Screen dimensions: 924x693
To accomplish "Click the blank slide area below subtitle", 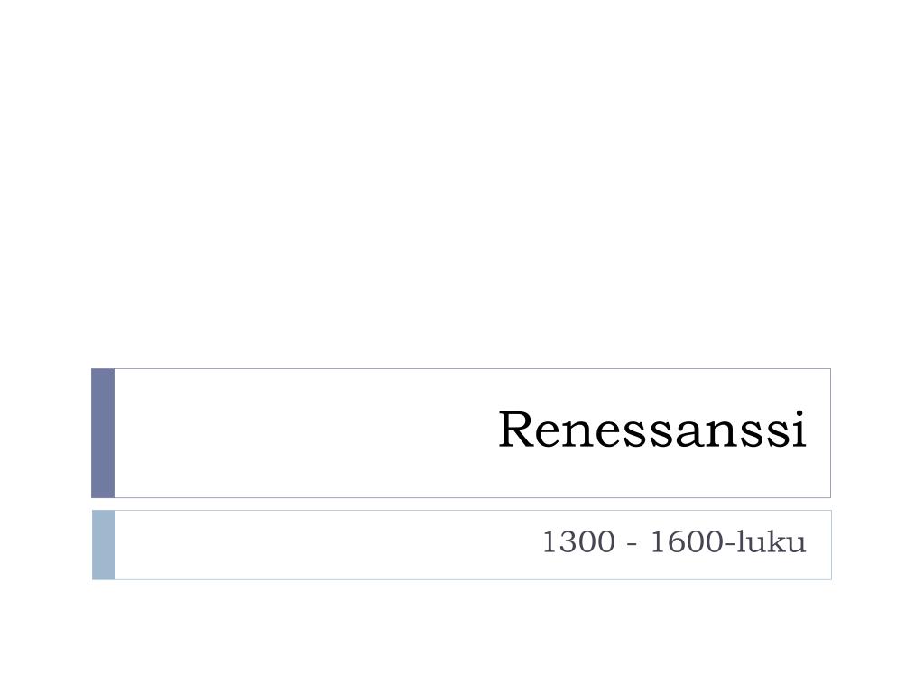I will coord(462,636).
